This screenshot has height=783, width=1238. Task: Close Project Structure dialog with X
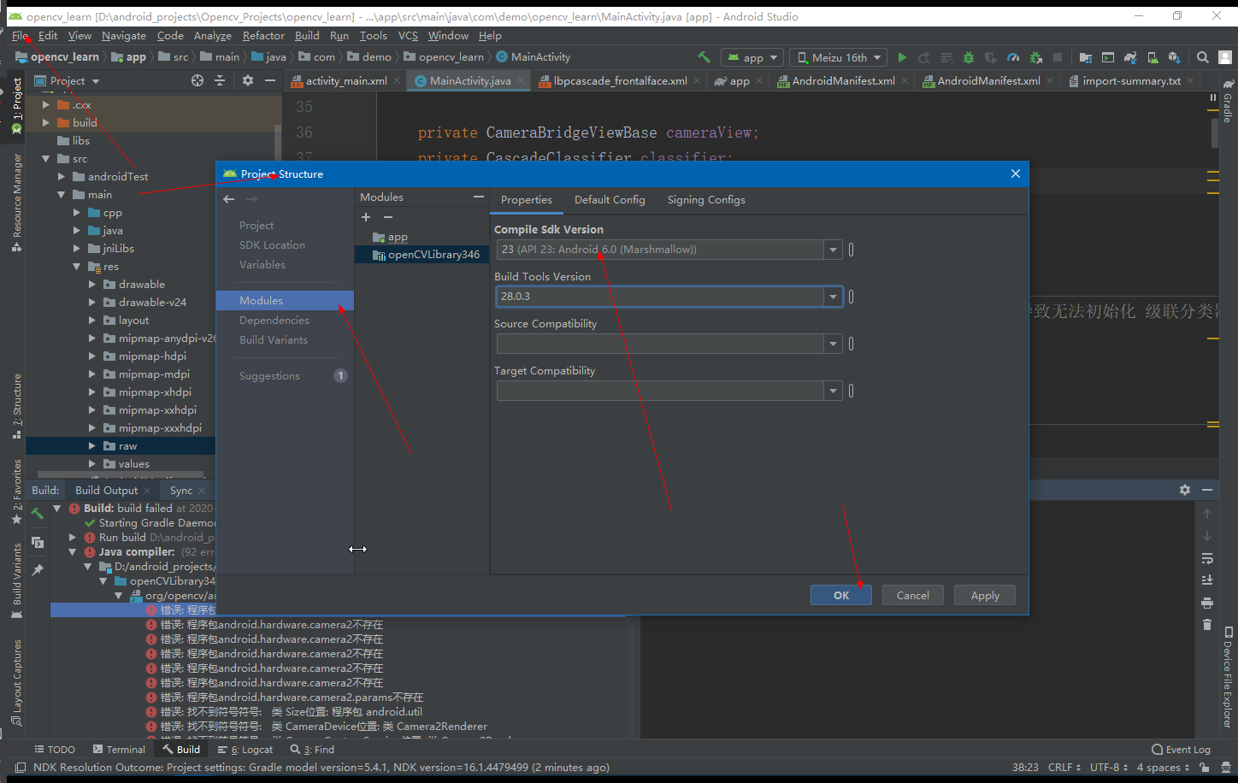[1016, 174]
